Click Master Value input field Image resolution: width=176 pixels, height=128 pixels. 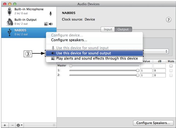tap(146, 66)
